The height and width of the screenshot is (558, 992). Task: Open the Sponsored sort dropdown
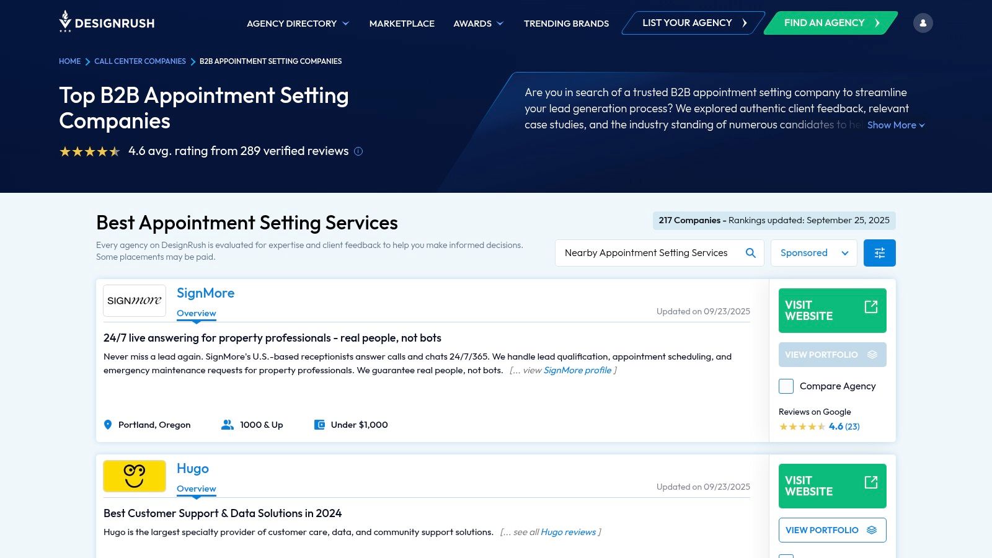pos(814,253)
